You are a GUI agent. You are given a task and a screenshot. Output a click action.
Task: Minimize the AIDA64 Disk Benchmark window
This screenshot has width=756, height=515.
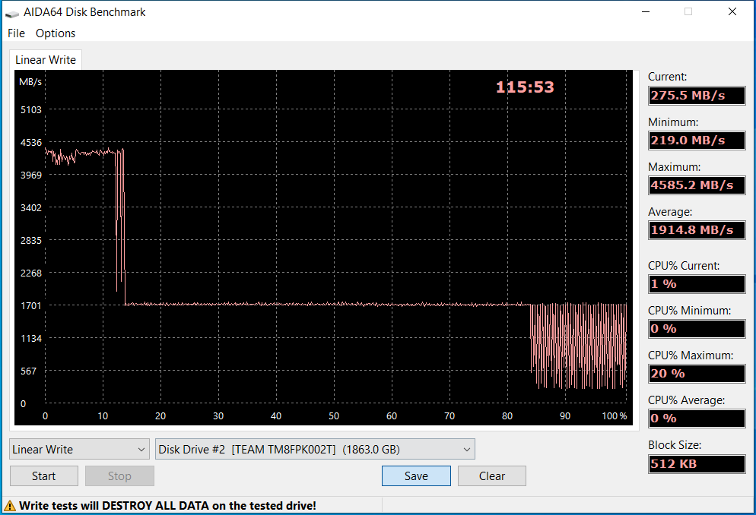pos(646,11)
